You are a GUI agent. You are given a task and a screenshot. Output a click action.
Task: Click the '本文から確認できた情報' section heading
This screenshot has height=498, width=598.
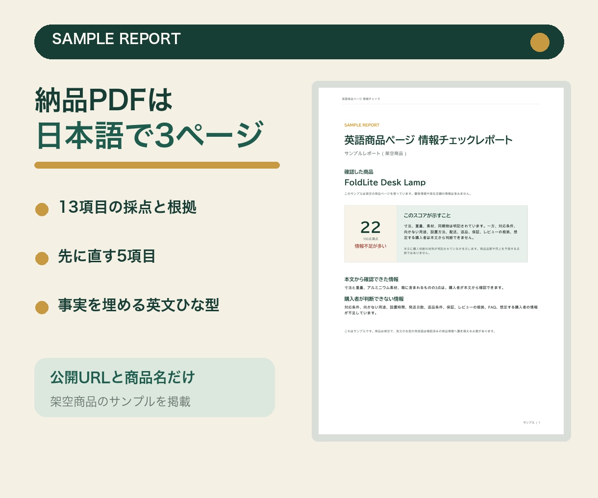[371, 279]
